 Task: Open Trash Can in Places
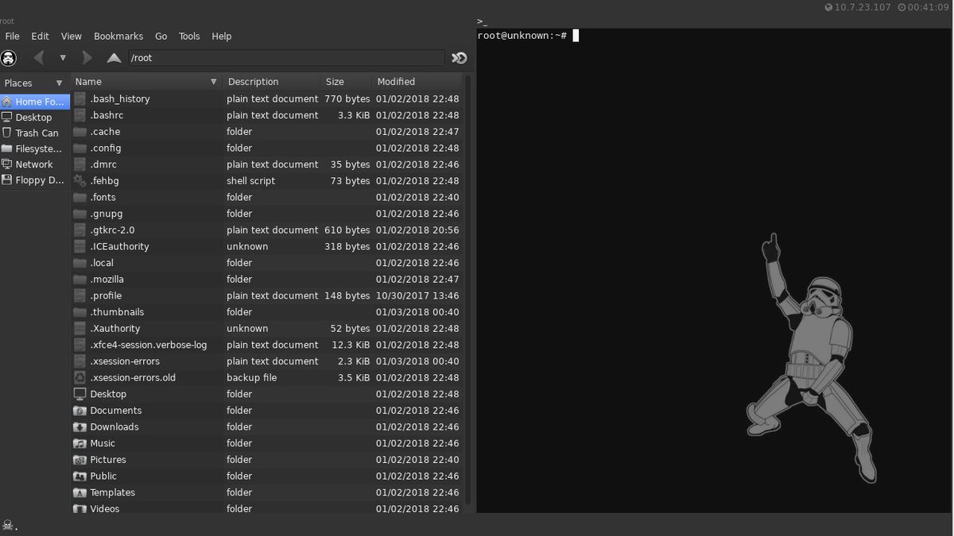[35, 133]
